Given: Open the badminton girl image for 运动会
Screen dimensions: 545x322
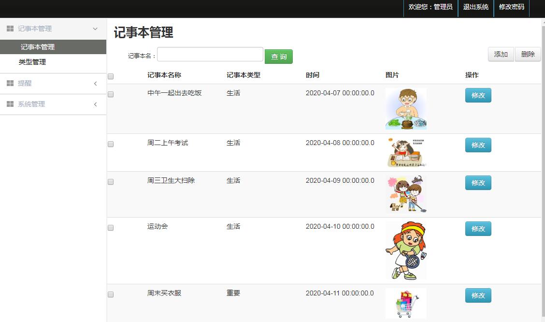Looking at the screenshot, I should 406,250.
